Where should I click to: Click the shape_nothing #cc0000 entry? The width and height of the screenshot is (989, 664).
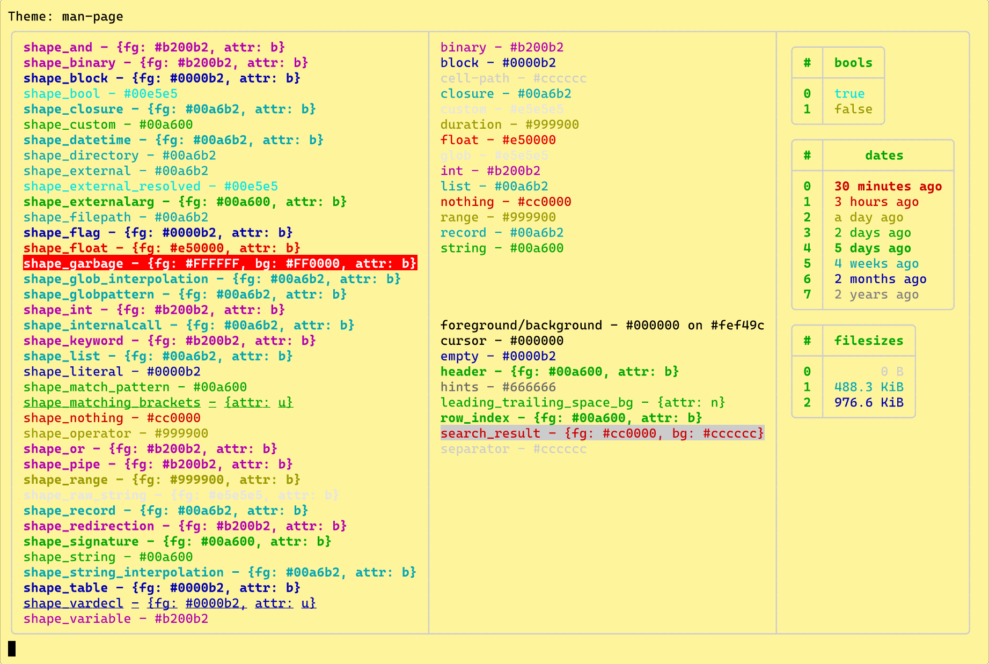click(112, 418)
